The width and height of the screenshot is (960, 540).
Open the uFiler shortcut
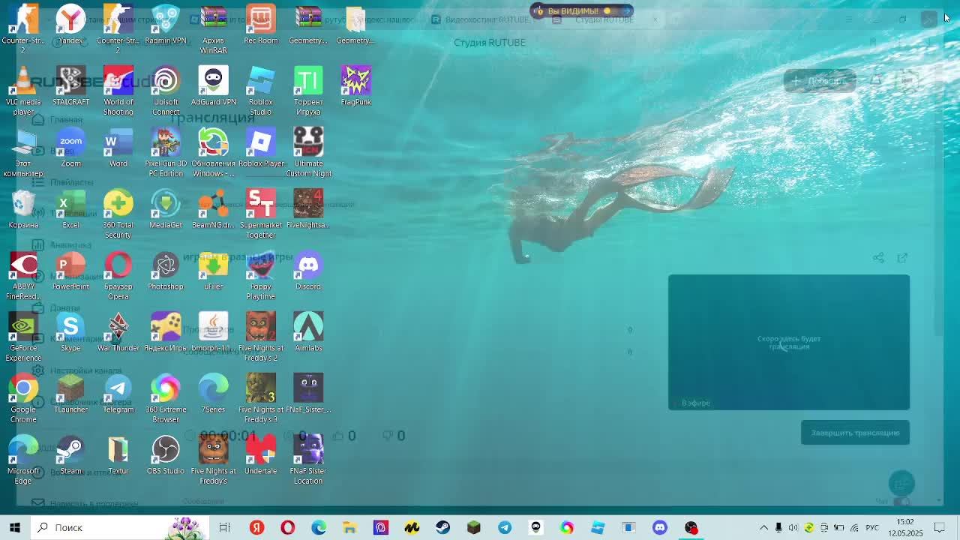213,271
